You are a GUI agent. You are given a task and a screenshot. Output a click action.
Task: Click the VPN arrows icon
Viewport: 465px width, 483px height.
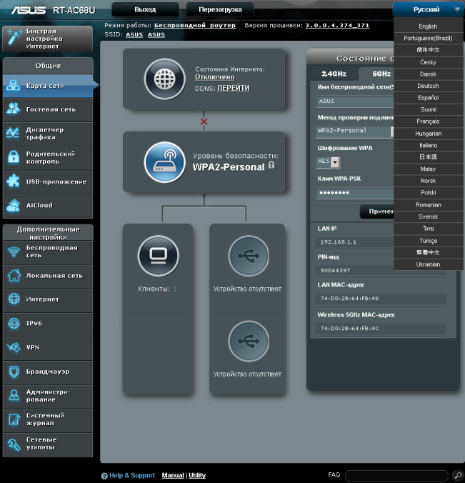(14, 347)
